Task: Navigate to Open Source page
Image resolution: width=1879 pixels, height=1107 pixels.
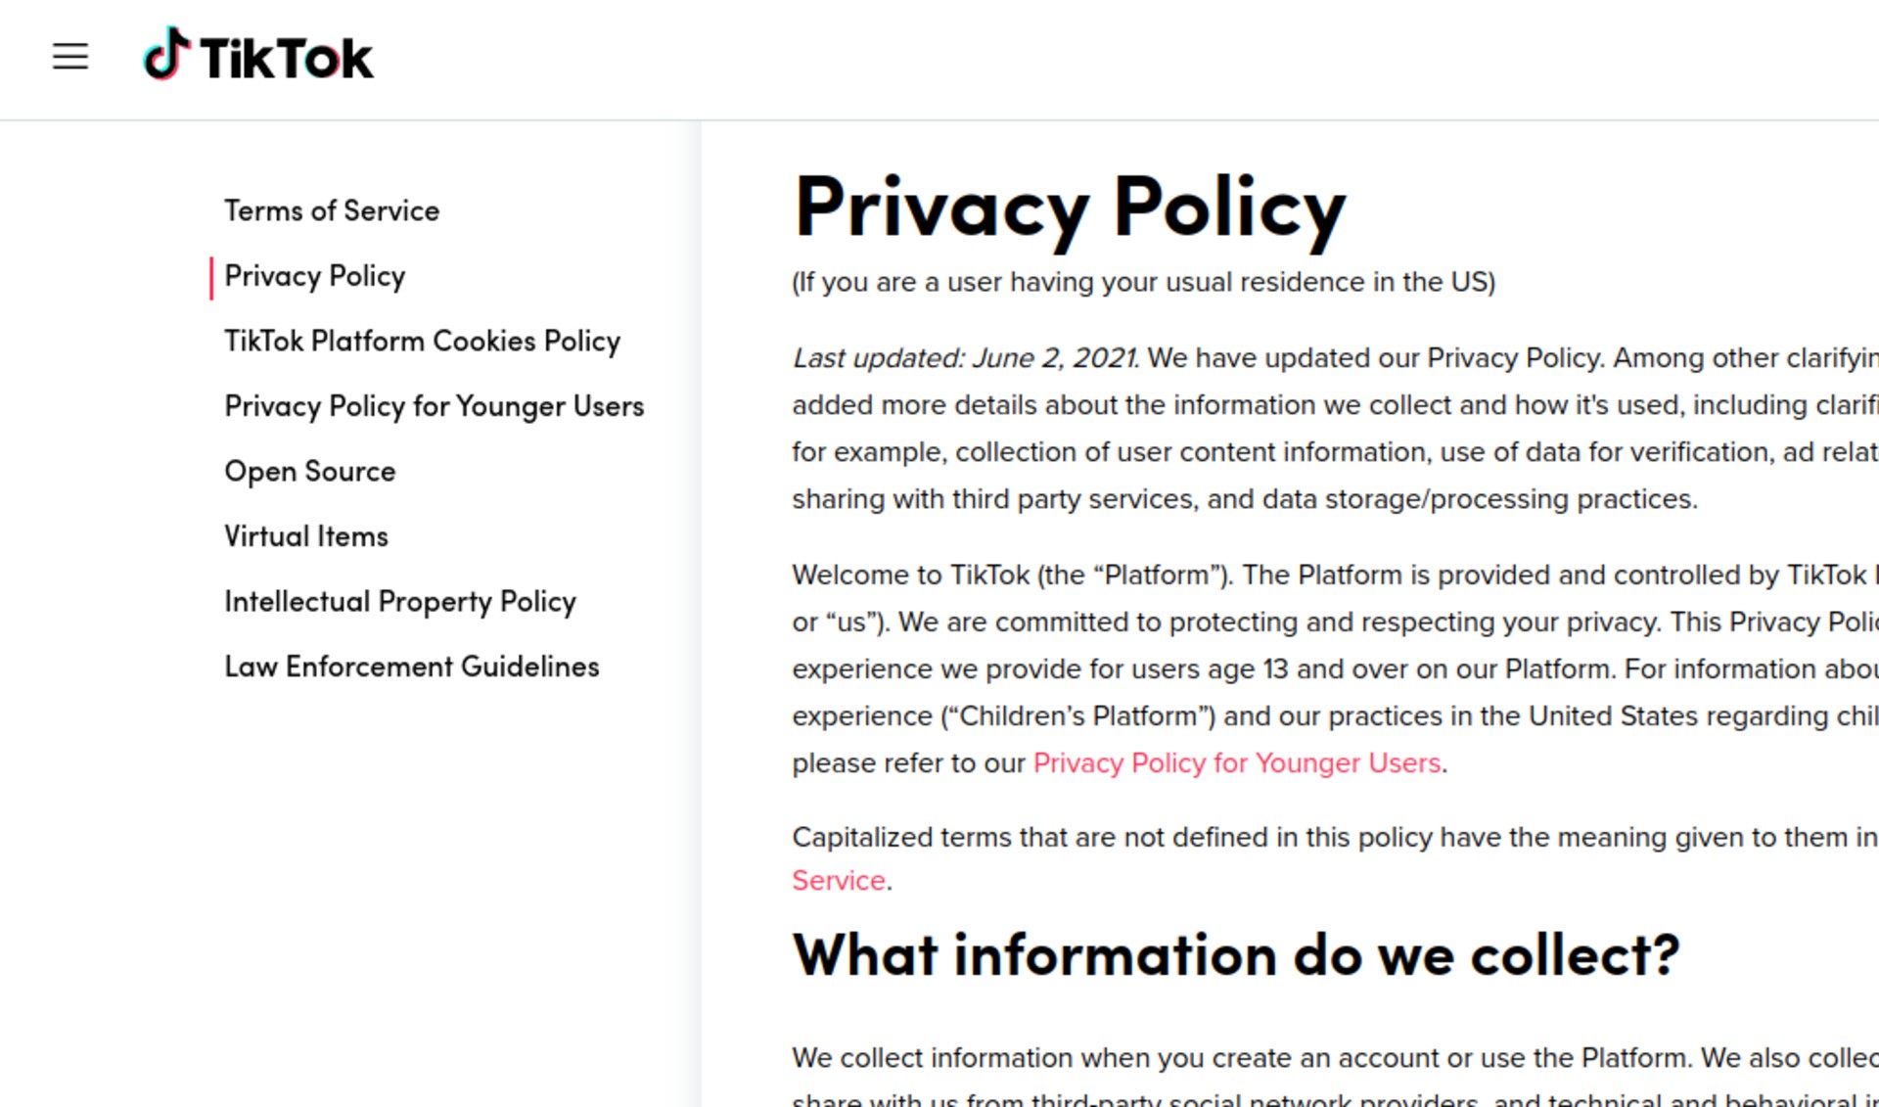Action: tap(309, 472)
